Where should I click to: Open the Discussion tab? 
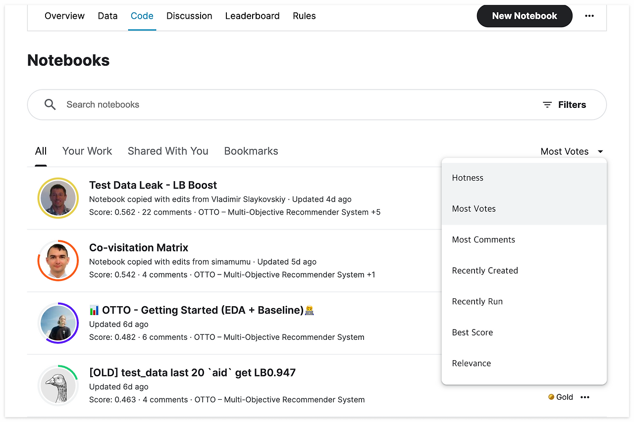click(189, 16)
